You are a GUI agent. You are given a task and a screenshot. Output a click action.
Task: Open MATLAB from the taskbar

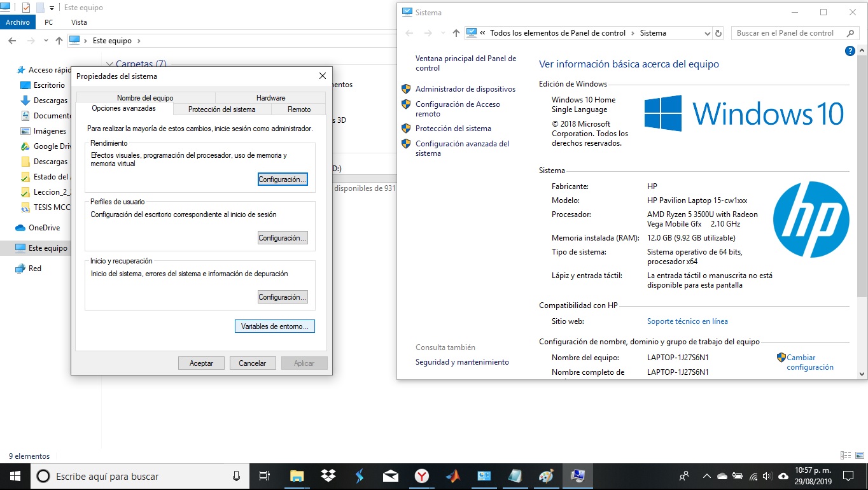click(452, 475)
